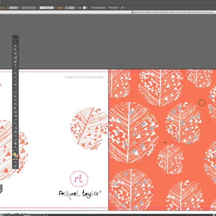This screenshot has width=216, height=216.
Task: Select the Line Segment tool
Action: (x=15, y=69)
